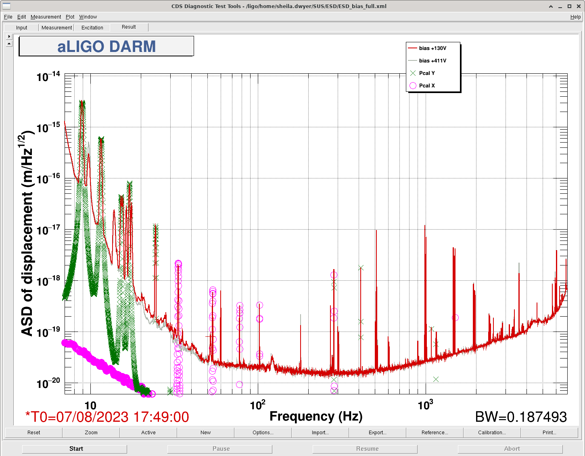Switch to the Excitation tab
The height and width of the screenshot is (456, 585).
pyautogui.click(x=92, y=28)
